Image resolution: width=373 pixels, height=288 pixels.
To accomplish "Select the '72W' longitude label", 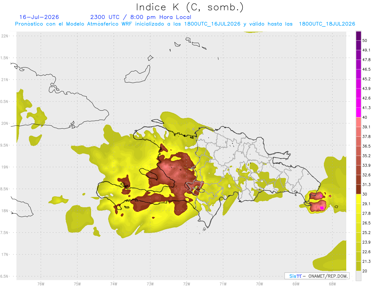I will pos(186,284).
